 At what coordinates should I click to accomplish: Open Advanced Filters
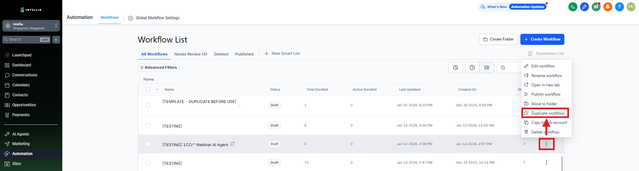(159, 67)
